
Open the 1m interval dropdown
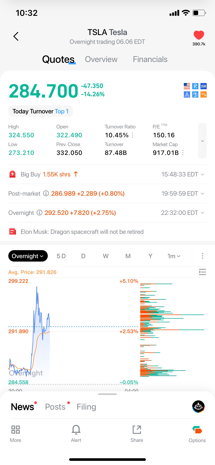coord(174,256)
